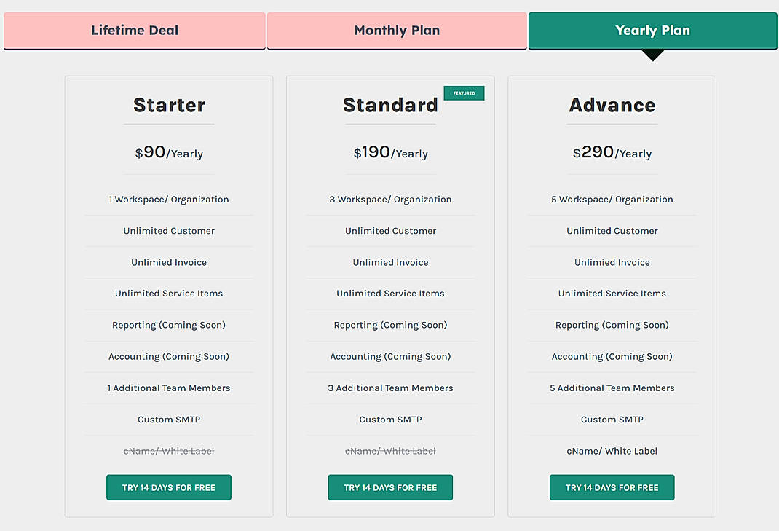Click TRY 14 DAYS FOR FREE under Starter
Image resolution: width=779 pixels, height=531 pixels.
(x=168, y=487)
